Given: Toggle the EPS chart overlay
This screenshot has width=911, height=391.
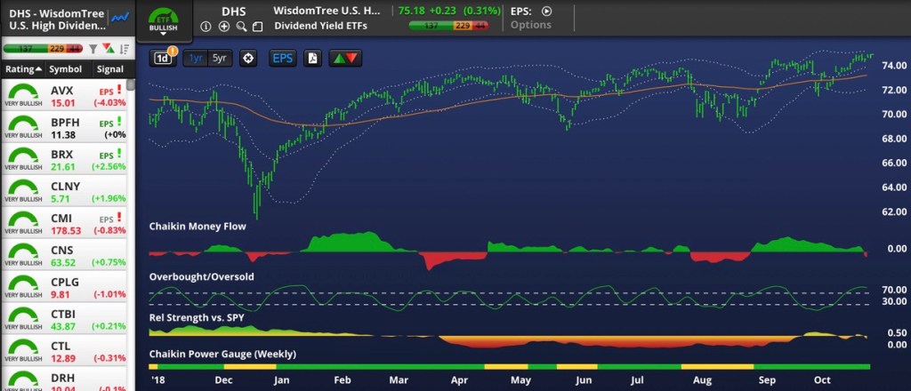Looking at the screenshot, I should [x=282, y=59].
